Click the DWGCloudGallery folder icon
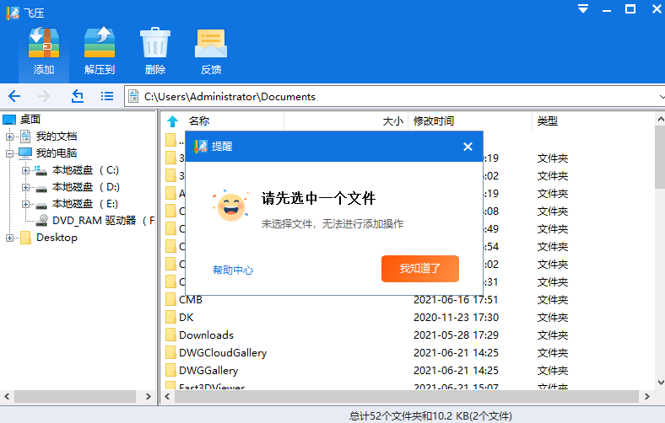This screenshot has width=665, height=423. [x=171, y=353]
